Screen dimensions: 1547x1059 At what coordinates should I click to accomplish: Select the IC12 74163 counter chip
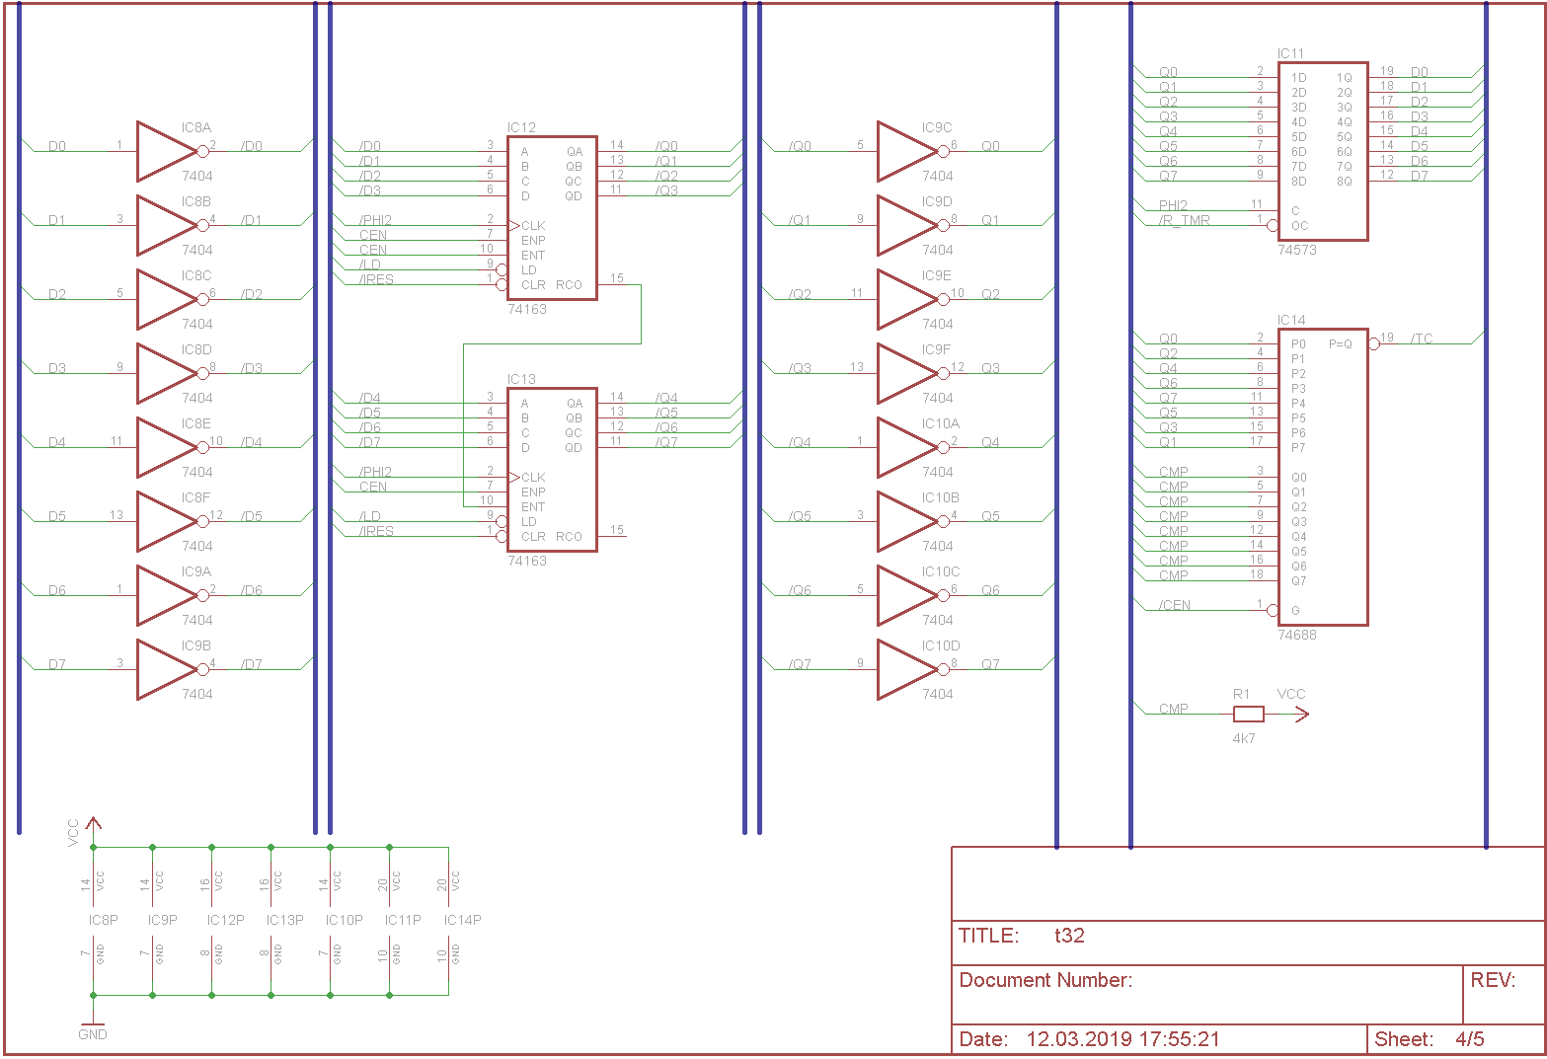551,218
